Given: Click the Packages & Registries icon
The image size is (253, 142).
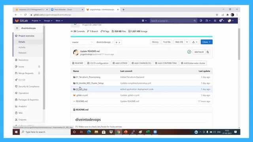Looking at the screenshot, I should (16, 100).
